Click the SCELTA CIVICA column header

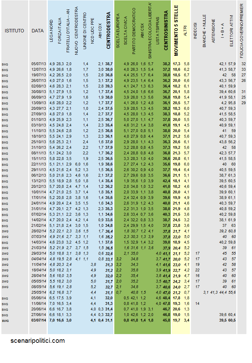click(125, 31)
